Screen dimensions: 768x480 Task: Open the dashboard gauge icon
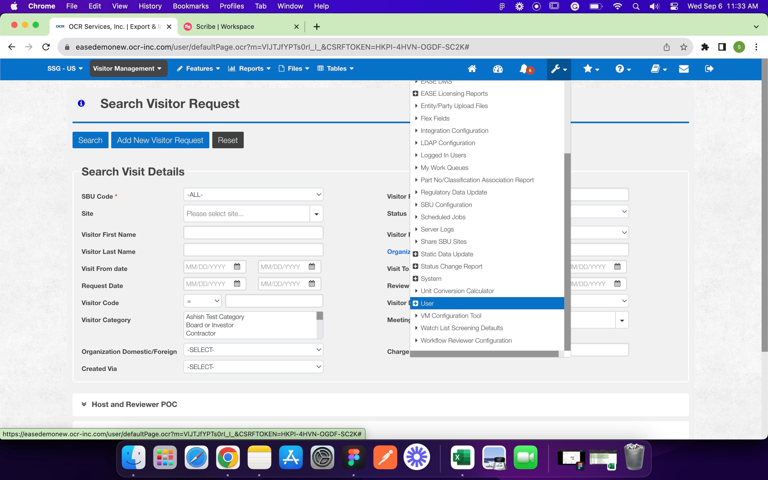click(x=498, y=69)
